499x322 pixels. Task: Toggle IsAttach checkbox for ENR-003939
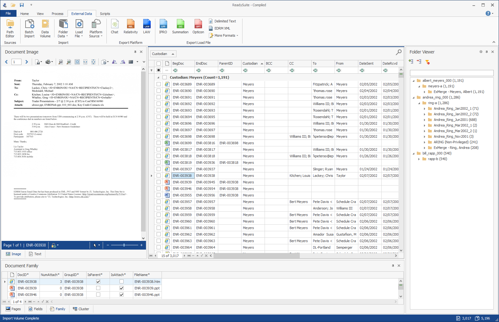tap(121, 288)
